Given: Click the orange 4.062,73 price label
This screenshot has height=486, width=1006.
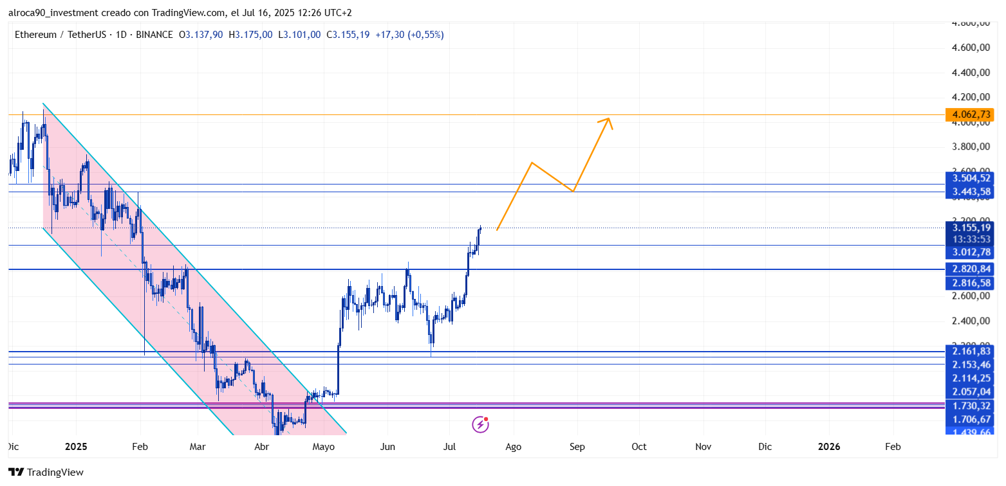Looking at the screenshot, I should point(969,115).
